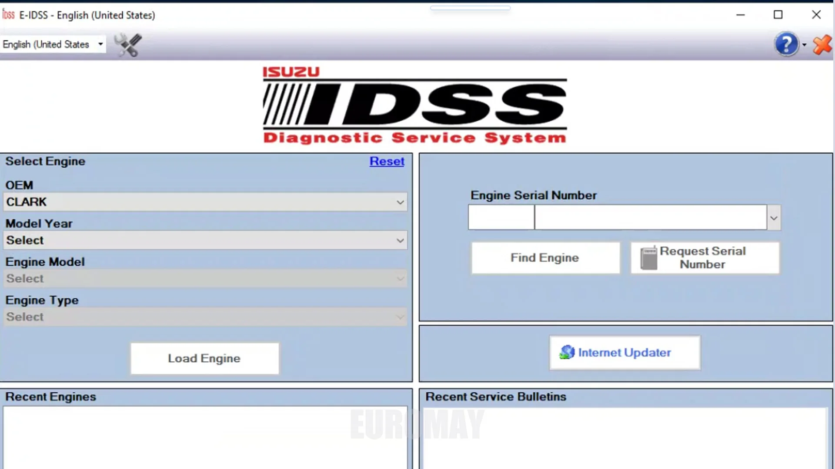This screenshot has height=469, width=835.
Task: Click the red X exit icon
Action: coord(822,44)
